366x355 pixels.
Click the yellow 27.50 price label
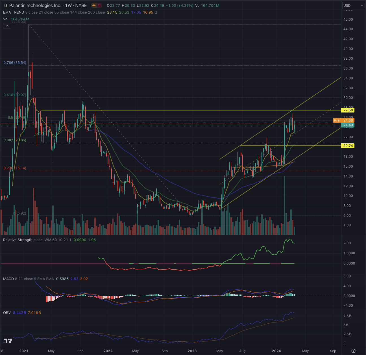coord(348,110)
